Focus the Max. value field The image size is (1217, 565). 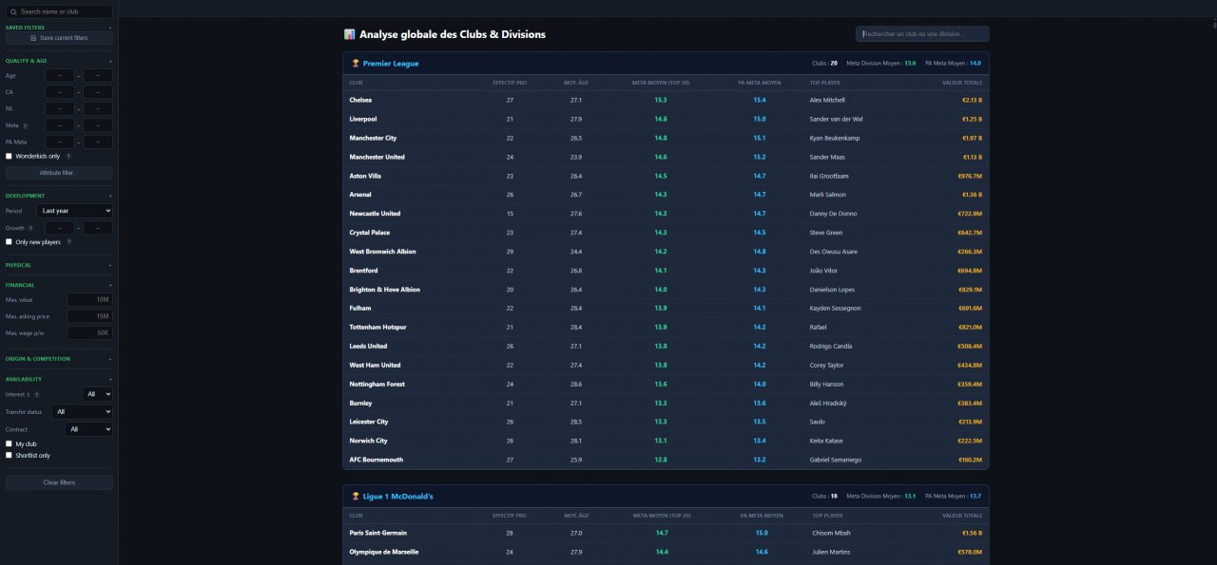[88, 300]
